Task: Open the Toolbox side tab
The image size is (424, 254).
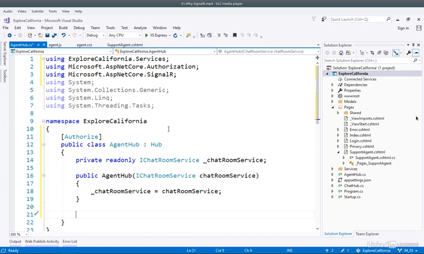Action: pos(5,76)
